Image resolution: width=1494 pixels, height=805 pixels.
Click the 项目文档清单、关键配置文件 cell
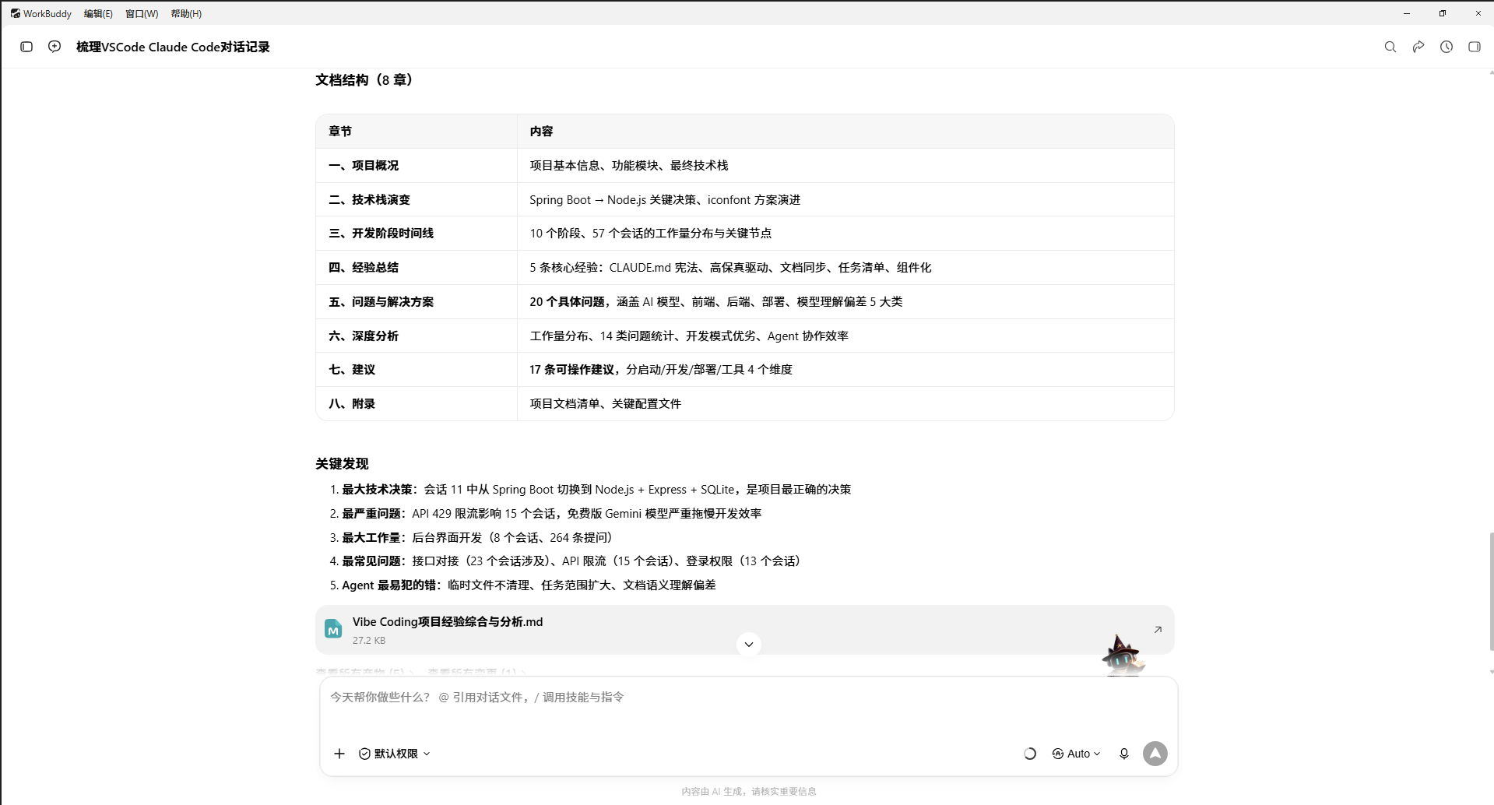coord(845,404)
